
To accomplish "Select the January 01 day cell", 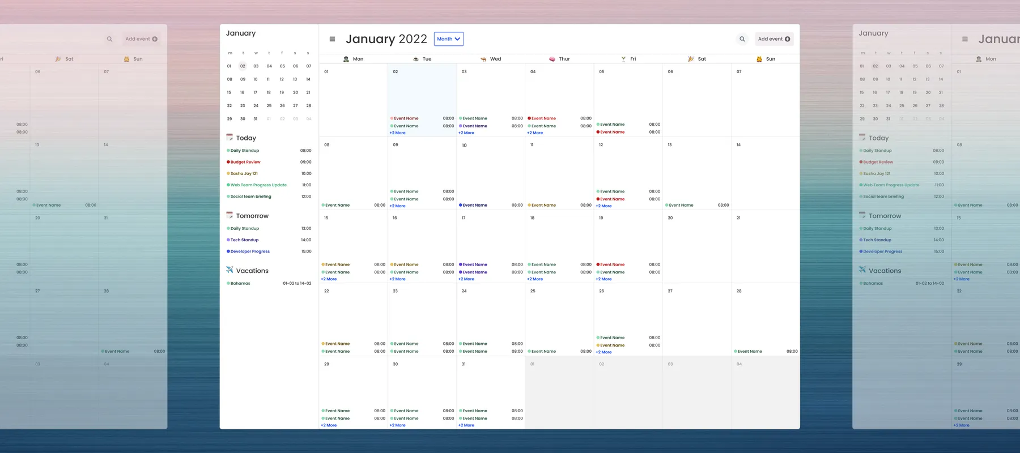I will coord(353,100).
